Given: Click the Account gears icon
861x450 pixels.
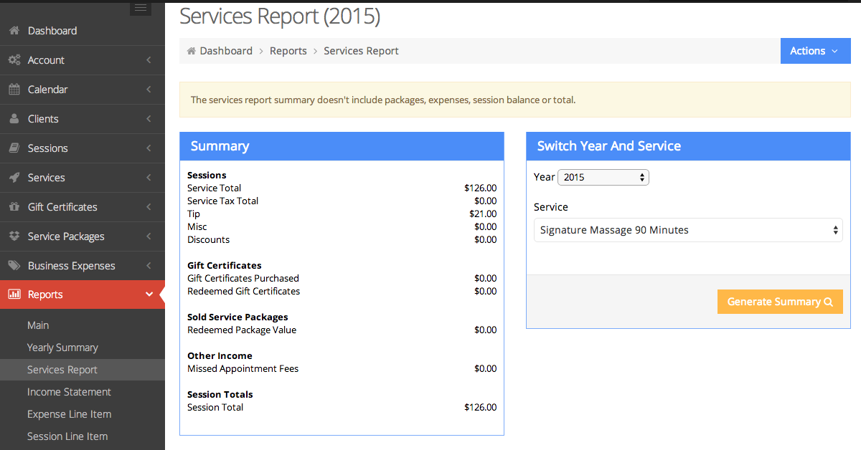Looking at the screenshot, I should coord(14,60).
